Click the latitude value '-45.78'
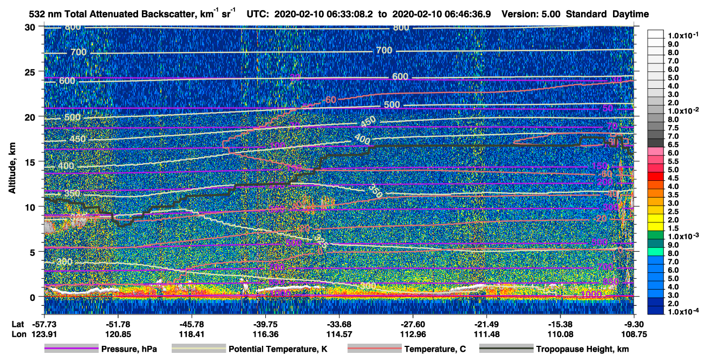704x361 pixels. click(x=192, y=324)
